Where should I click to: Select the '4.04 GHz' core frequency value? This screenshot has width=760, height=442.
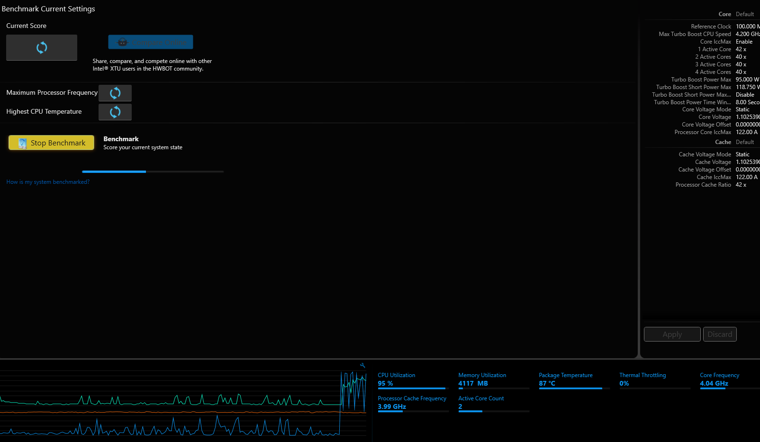tap(714, 383)
